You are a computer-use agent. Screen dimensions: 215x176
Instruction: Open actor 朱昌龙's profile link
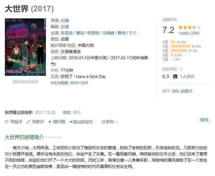click(x=67, y=33)
